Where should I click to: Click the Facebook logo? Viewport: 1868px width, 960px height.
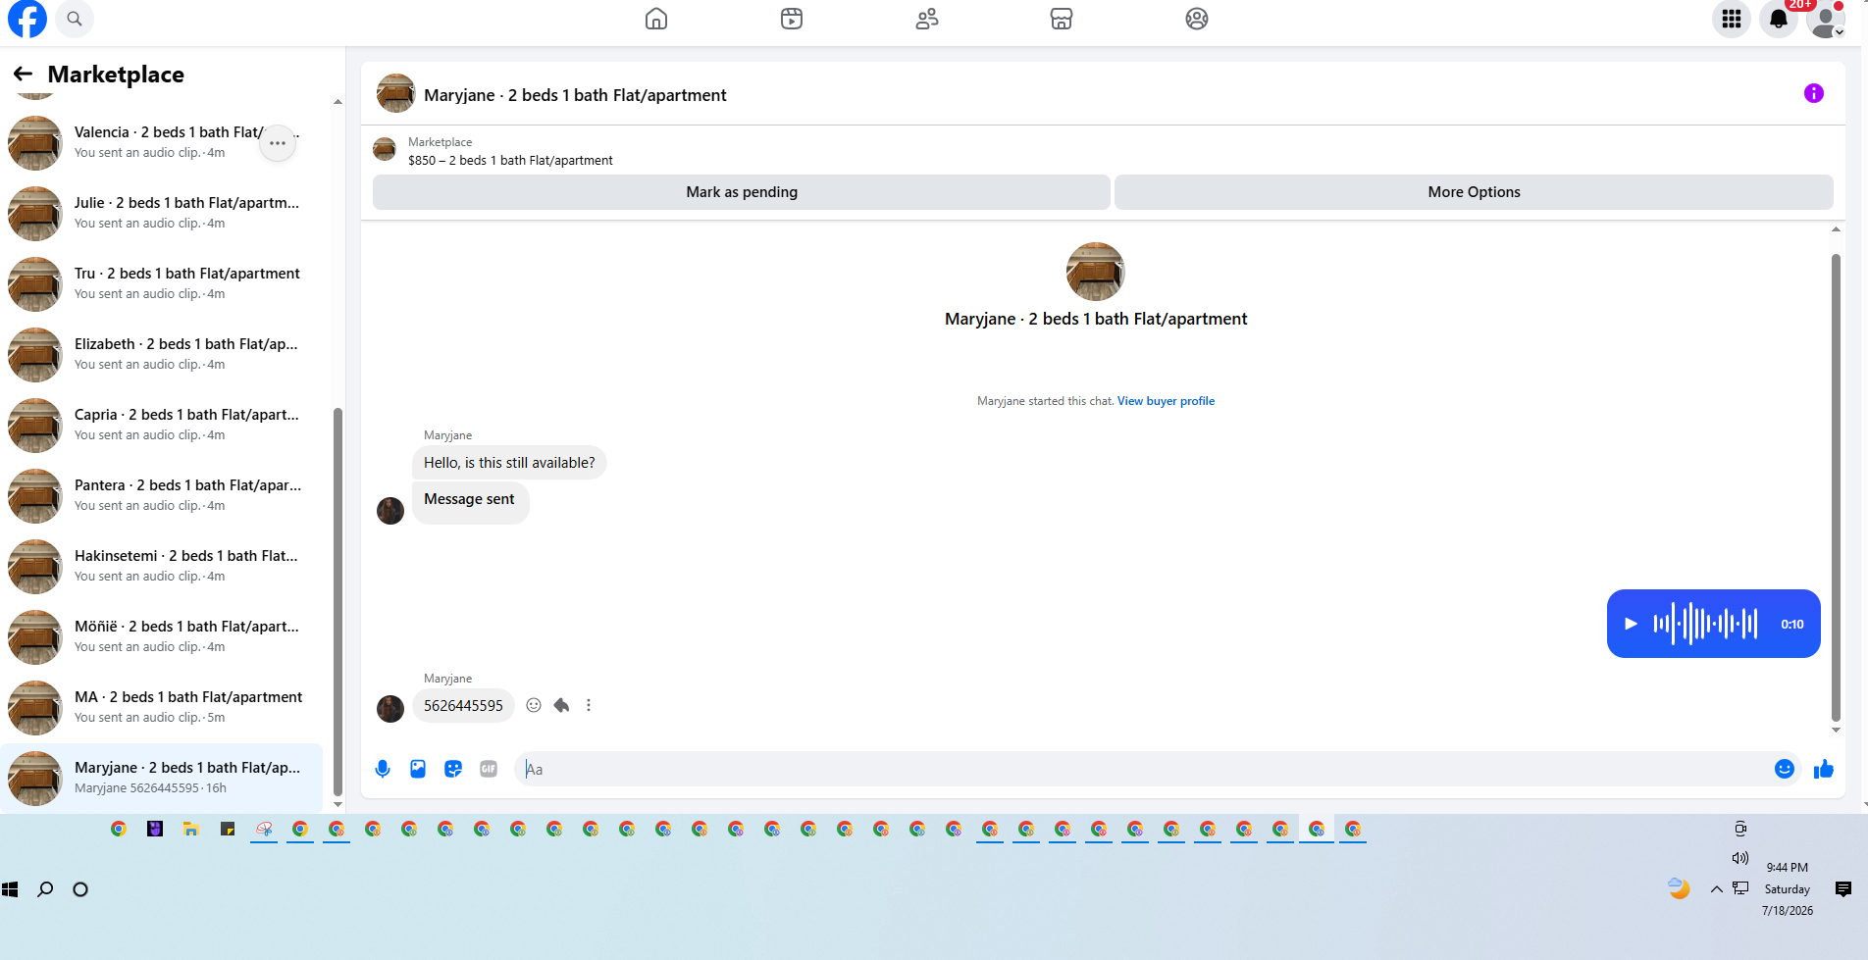click(27, 19)
